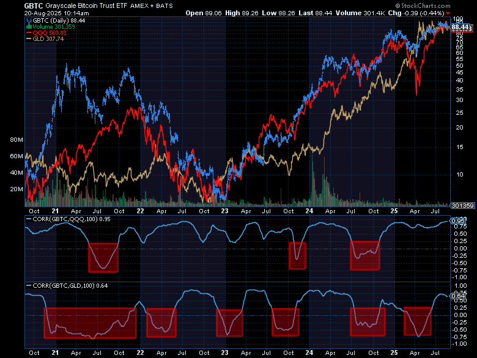The height and width of the screenshot is (358, 477).
Task: Click the 80M label on the volume axis
Action: (x=17, y=140)
